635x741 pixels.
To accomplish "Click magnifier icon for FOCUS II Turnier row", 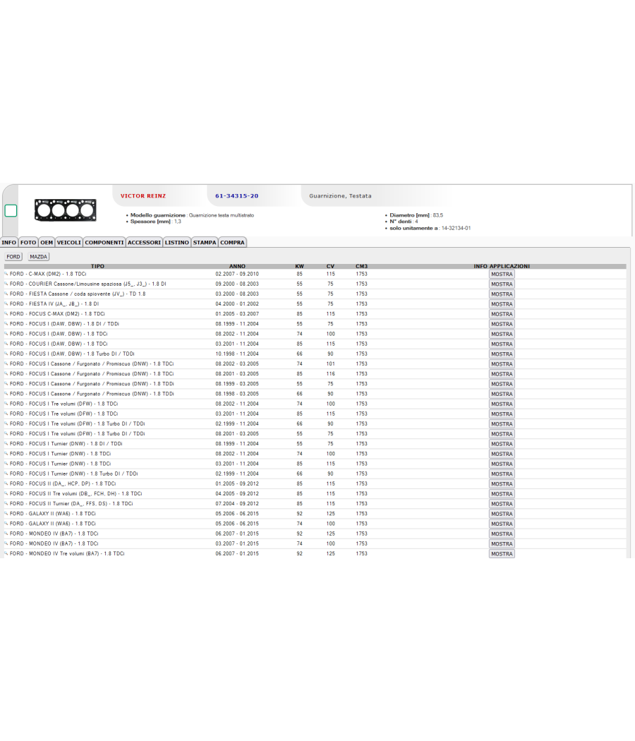I will [x=6, y=503].
